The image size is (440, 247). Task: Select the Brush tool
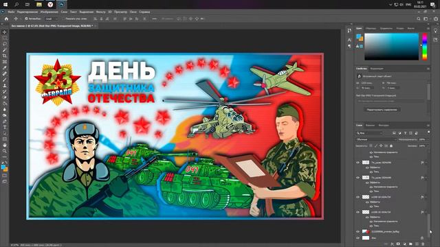tap(5, 80)
